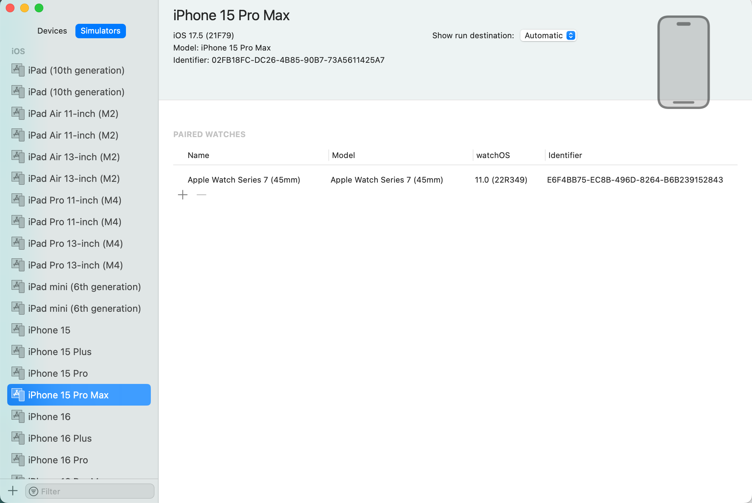Click simulator icon beside plain iPhone 16 row
Screen dimensions: 752x503
18,416
